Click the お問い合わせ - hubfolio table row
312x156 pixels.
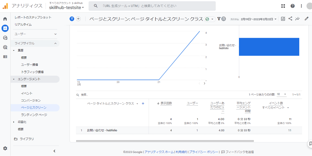click(189, 130)
